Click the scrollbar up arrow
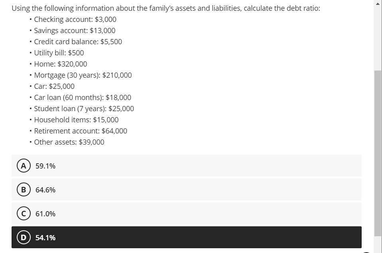This screenshot has height=253, width=382. (377, 4)
